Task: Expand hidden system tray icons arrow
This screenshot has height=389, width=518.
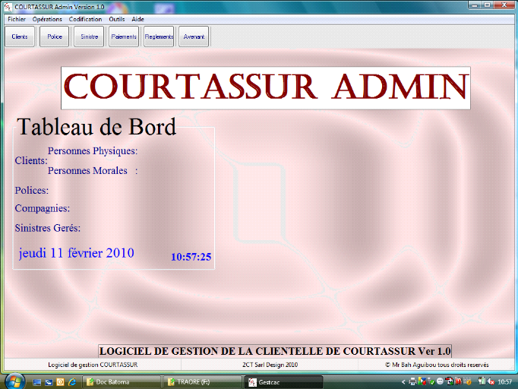Action: pos(403,382)
